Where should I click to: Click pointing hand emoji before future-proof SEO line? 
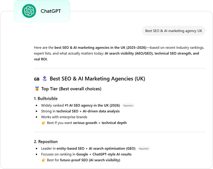point(44,160)
